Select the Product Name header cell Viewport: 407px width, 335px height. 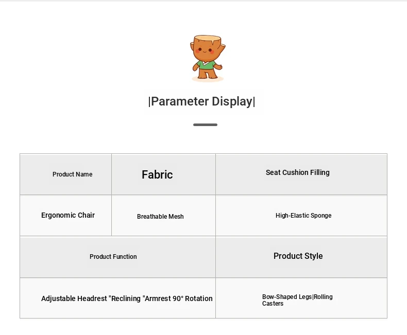pyautogui.click(x=65, y=174)
